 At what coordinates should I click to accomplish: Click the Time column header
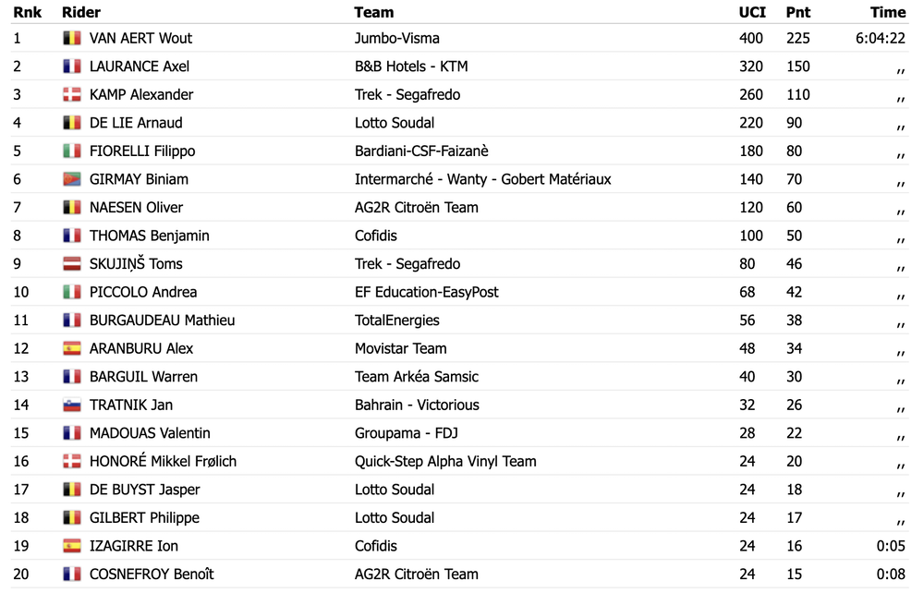(x=888, y=12)
